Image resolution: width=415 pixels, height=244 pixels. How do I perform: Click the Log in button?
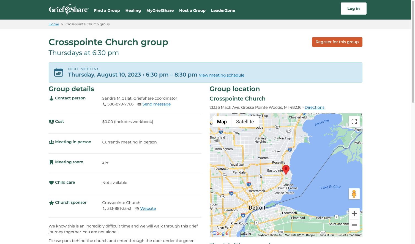[353, 9]
